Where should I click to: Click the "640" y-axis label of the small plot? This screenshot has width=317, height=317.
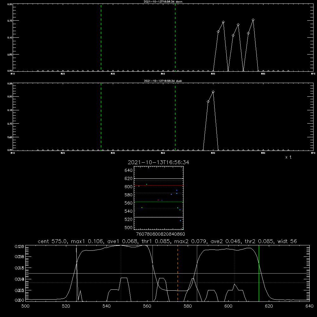(x=129, y=171)
